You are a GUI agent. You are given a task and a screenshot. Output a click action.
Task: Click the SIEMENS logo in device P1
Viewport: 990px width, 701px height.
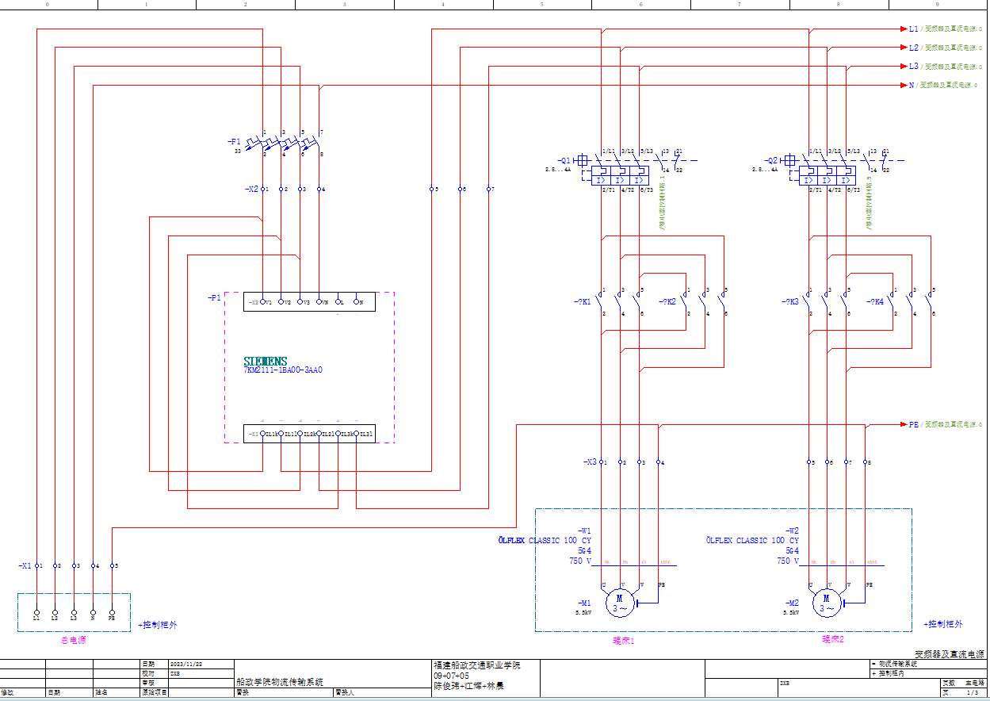265,361
